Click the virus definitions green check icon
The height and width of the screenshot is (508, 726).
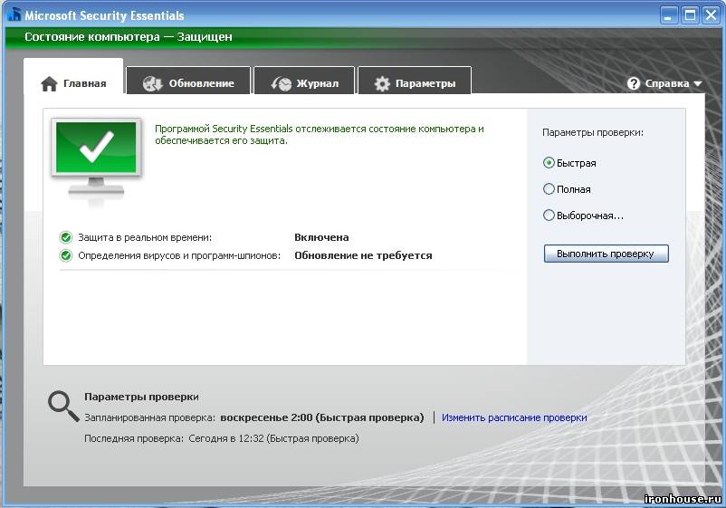[66, 255]
